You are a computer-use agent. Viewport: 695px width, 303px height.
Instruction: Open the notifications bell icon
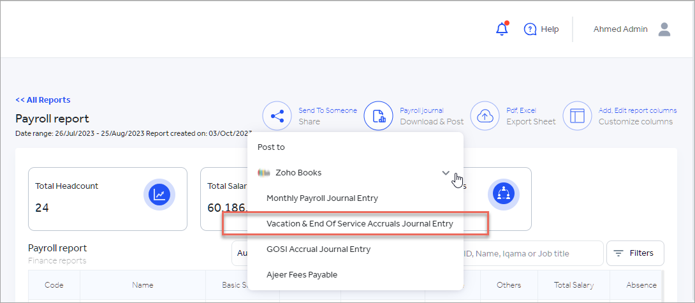502,29
